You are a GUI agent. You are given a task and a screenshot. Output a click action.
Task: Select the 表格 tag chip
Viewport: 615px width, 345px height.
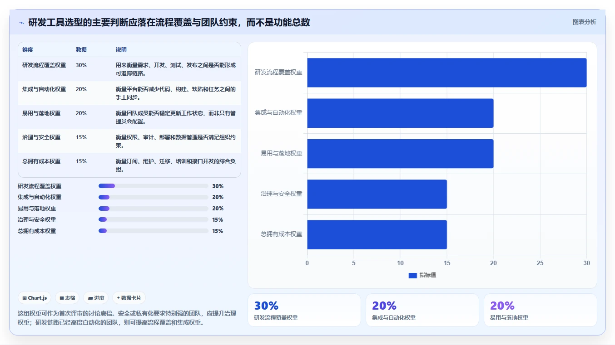(x=67, y=298)
